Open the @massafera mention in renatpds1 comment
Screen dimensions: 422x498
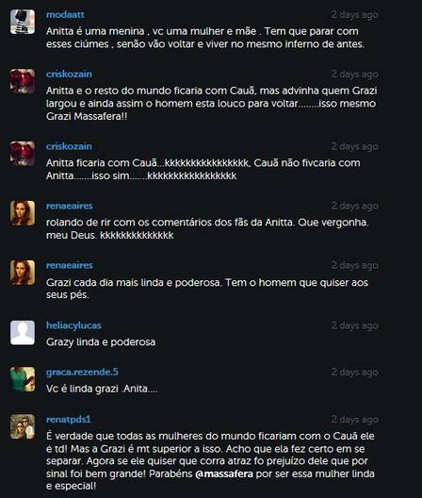[x=224, y=473]
